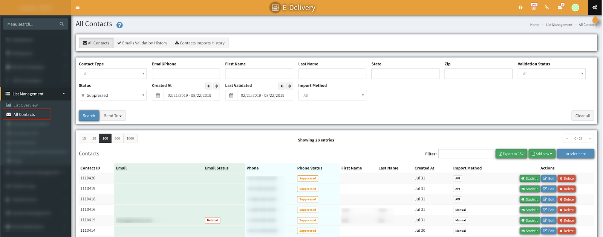Open the Contact Type dropdown

pos(113,74)
